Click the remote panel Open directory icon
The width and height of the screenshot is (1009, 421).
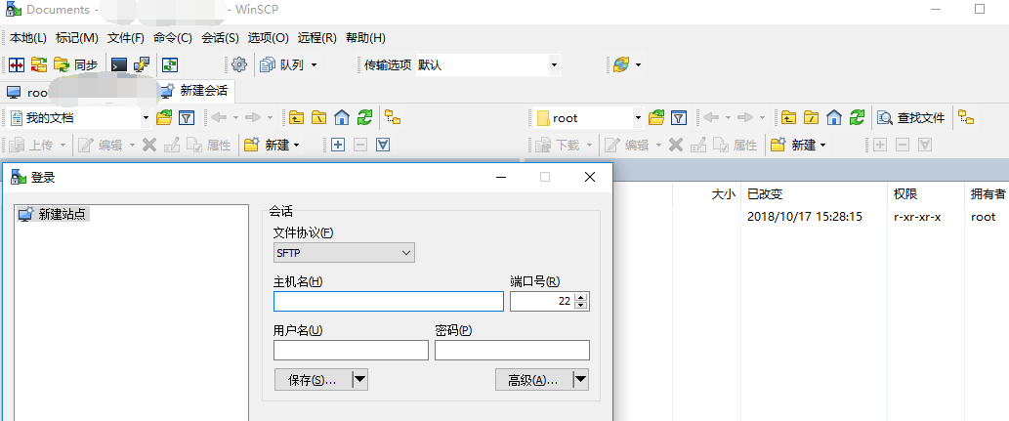pos(656,118)
